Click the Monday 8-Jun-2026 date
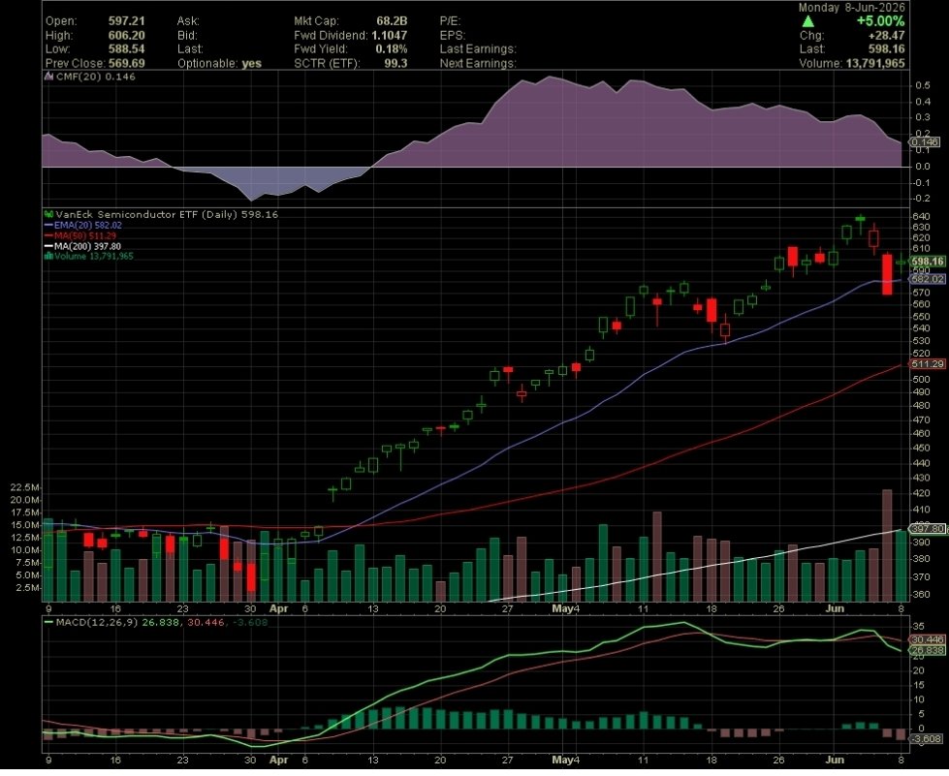Viewport: 949px width, 776px height. (851, 7)
